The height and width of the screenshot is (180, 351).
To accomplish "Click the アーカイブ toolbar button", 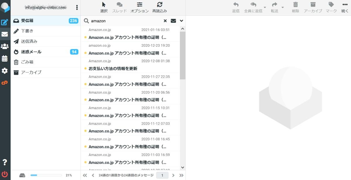I will click(x=313, y=8).
